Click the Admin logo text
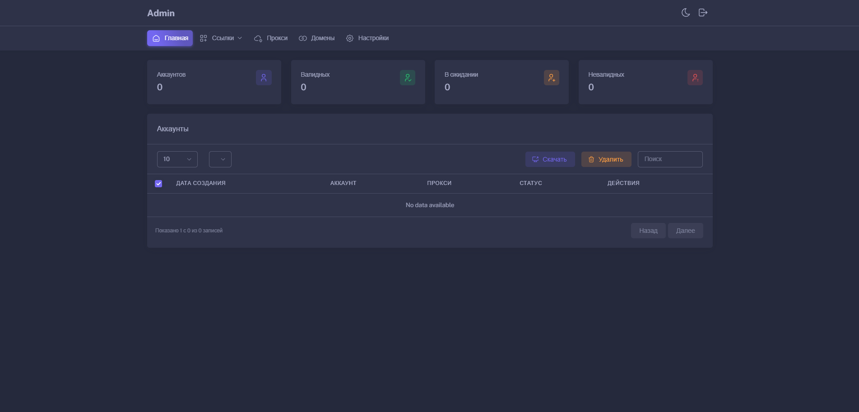859x412 pixels. tap(161, 13)
